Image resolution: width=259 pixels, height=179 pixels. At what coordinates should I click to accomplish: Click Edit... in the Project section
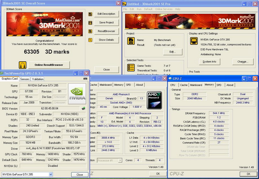click(173, 52)
